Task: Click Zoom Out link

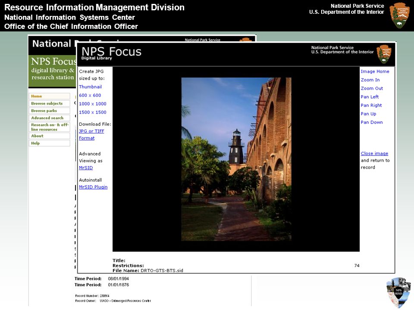Action: (x=372, y=88)
